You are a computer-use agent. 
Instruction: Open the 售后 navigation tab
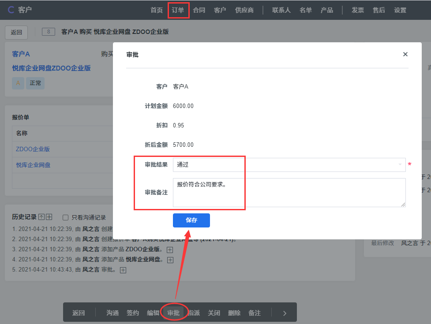379,10
